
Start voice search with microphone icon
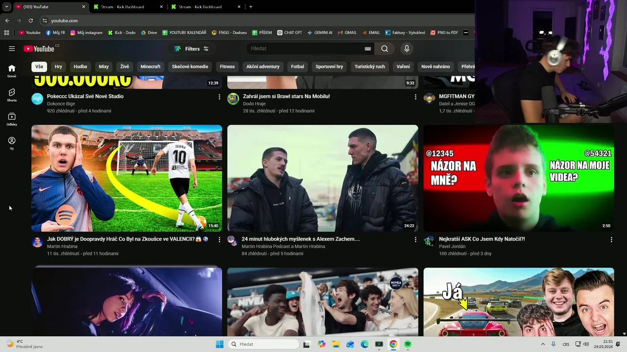tap(406, 48)
